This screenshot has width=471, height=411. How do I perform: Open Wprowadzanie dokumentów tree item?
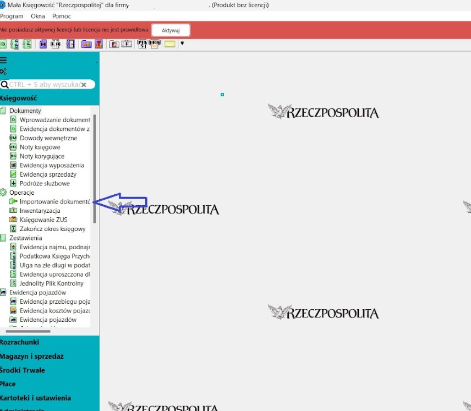pyautogui.click(x=55, y=120)
